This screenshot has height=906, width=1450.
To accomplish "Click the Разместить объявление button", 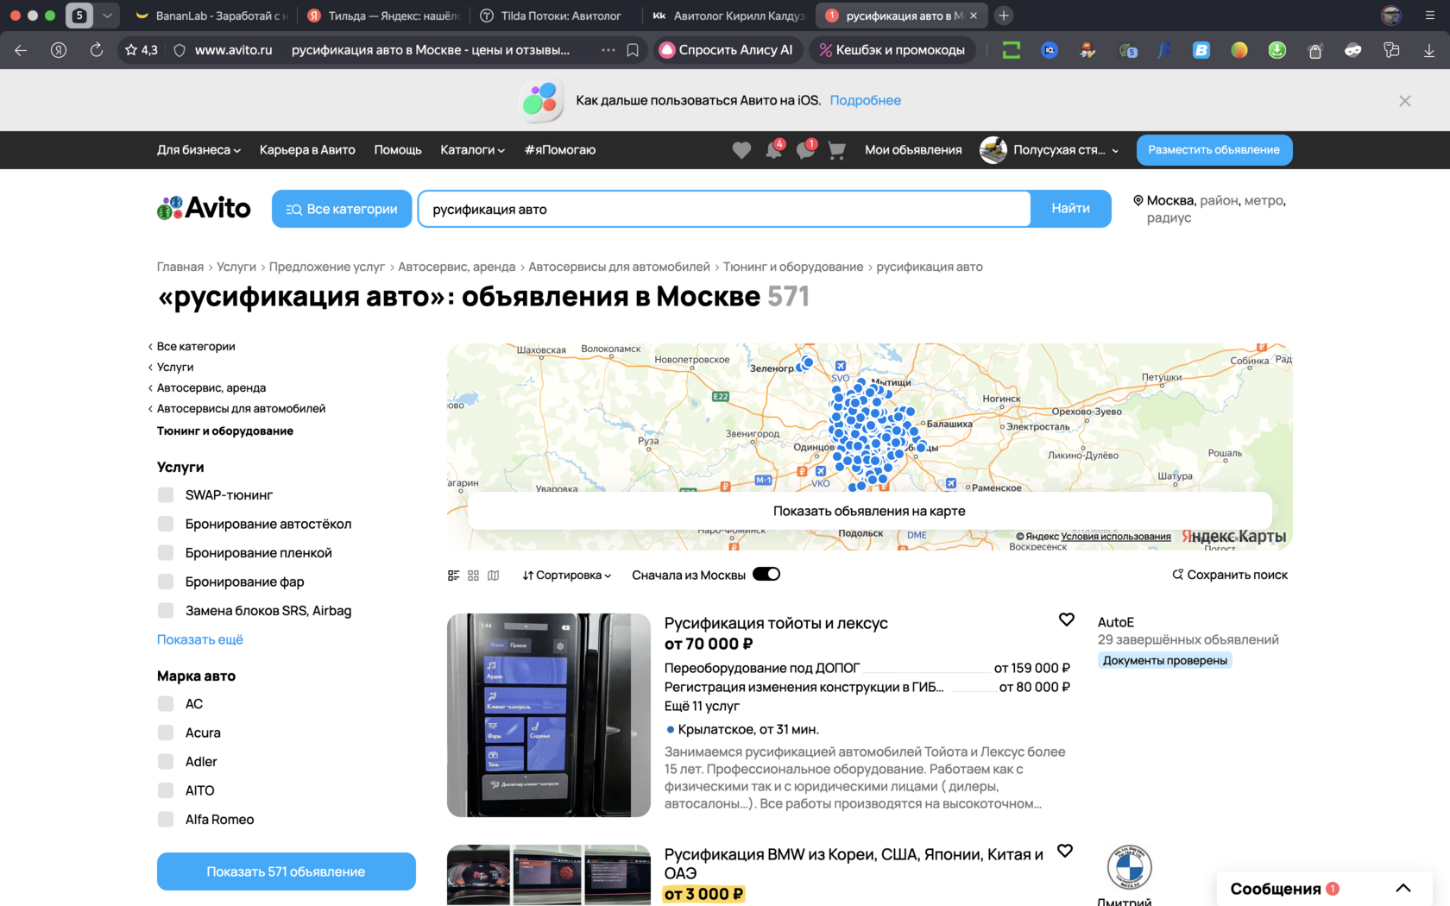I will coord(1214,150).
